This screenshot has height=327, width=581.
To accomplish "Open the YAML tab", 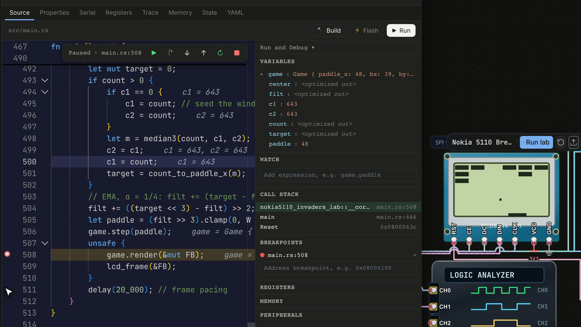I will 235,13.
